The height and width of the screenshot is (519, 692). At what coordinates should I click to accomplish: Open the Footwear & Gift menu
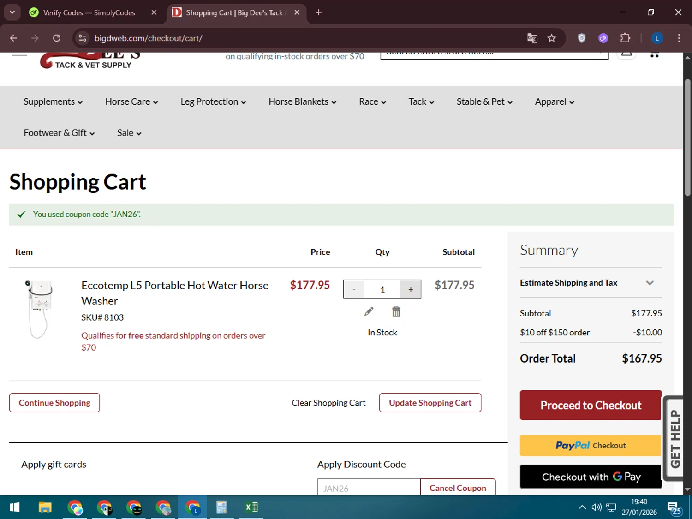coord(59,133)
